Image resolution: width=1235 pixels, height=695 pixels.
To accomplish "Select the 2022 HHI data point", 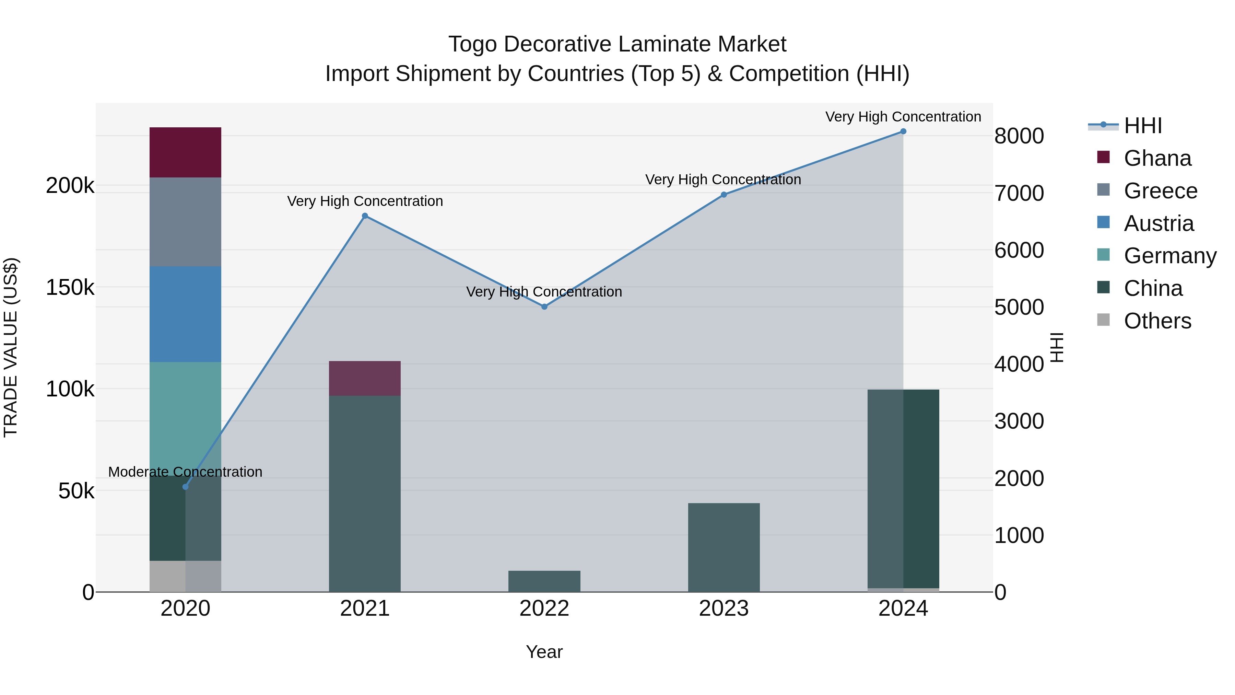I will point(544,306).
